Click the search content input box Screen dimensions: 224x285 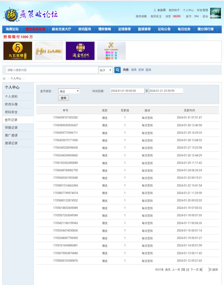tap(52, 70)
